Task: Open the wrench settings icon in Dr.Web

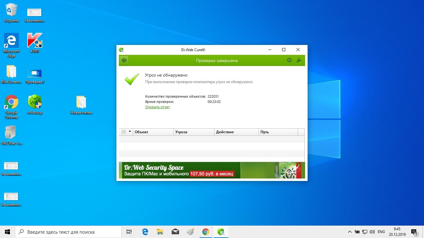Action: coord(299,60)
